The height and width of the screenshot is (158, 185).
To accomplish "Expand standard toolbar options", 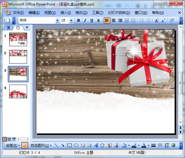I will click(14, 21).
